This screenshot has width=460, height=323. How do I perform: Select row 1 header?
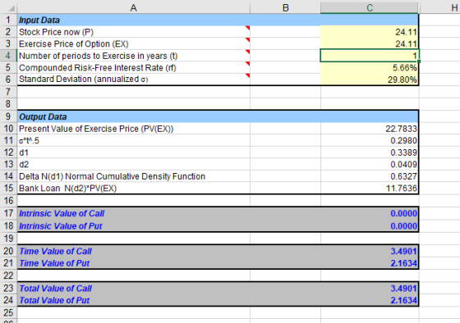[x=8, y=20]
